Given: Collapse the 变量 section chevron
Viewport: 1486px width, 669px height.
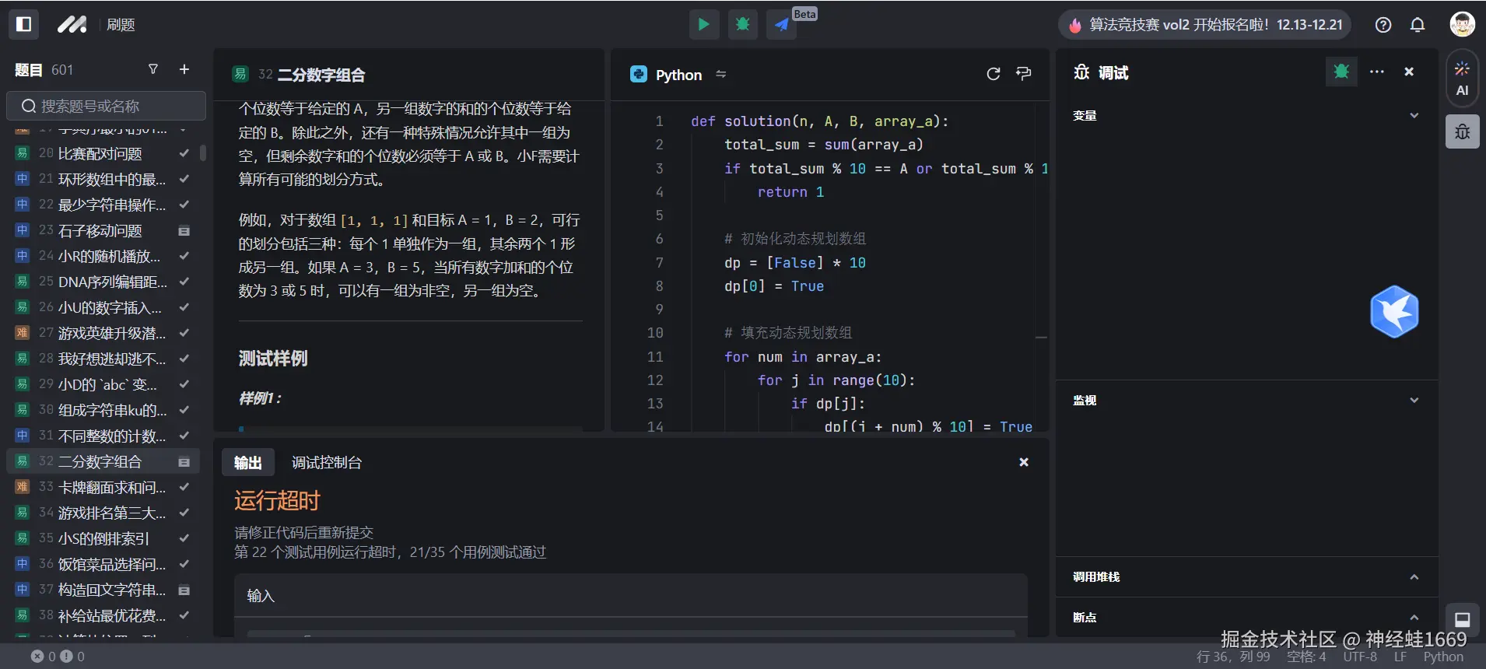Looking at the screenshot, I should (1414, 115).
